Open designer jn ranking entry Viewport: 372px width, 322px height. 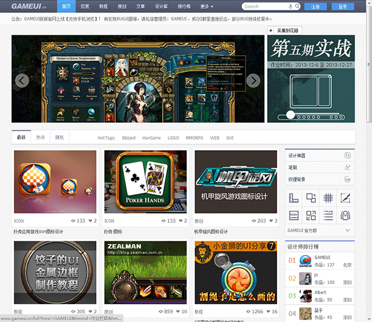(x=319, y=279)
